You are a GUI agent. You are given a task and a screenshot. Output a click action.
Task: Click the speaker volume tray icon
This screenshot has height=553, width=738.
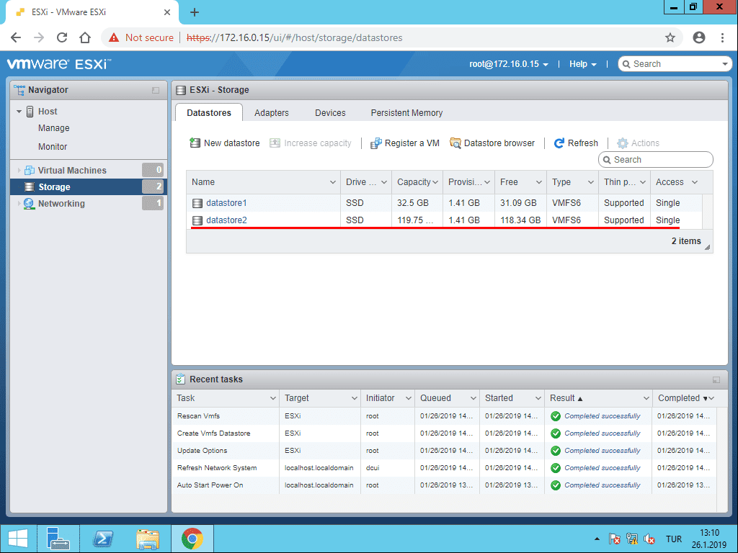tap(649, 539)
